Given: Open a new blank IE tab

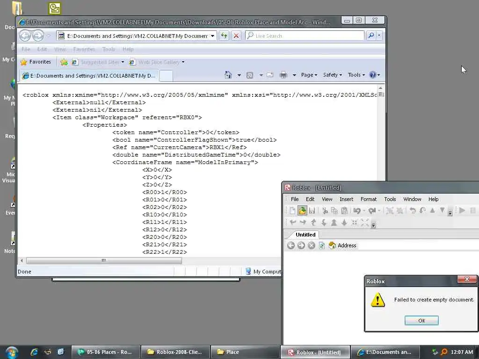Looking at the screenshot, I should click(x=166, y=76).
